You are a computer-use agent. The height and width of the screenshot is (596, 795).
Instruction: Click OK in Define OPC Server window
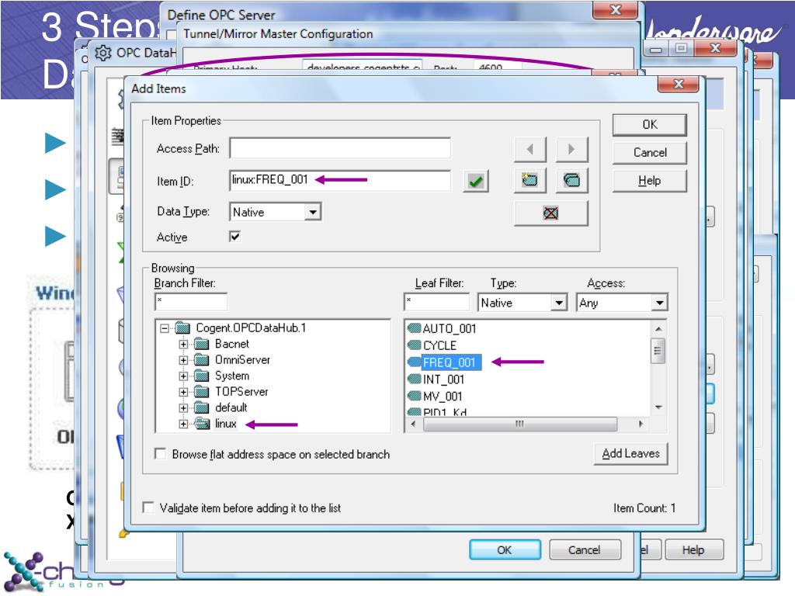(505, 550)
